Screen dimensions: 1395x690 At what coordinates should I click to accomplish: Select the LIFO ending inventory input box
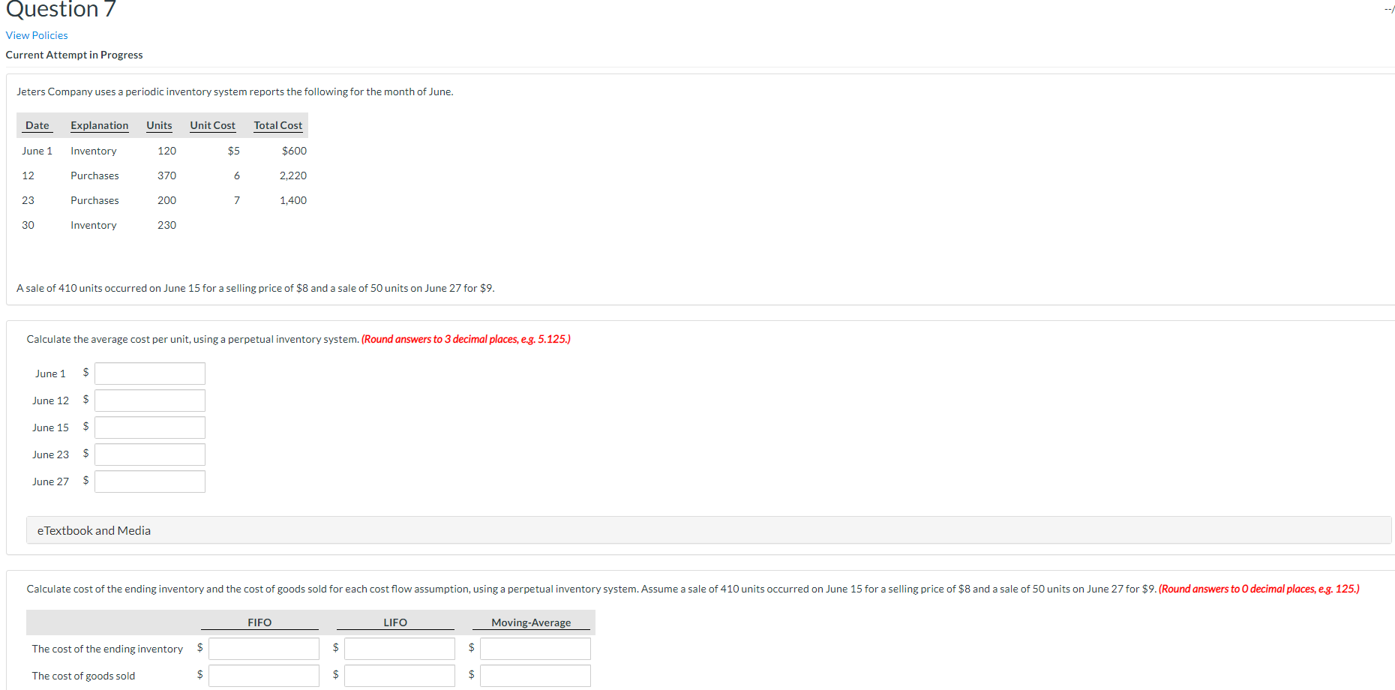399,648
